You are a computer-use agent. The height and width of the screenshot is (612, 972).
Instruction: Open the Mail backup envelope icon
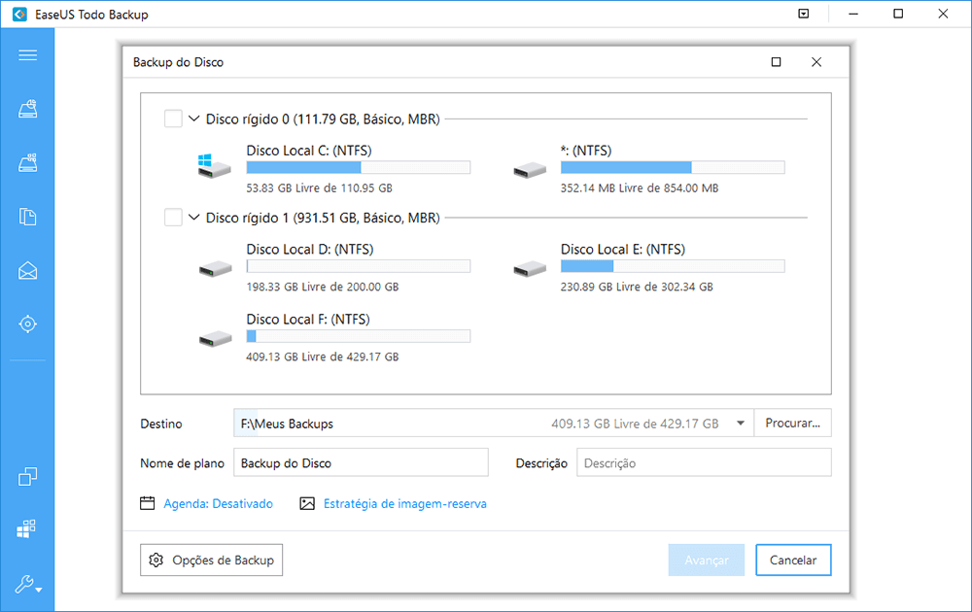pyautogui.click(x=27, y=270)
